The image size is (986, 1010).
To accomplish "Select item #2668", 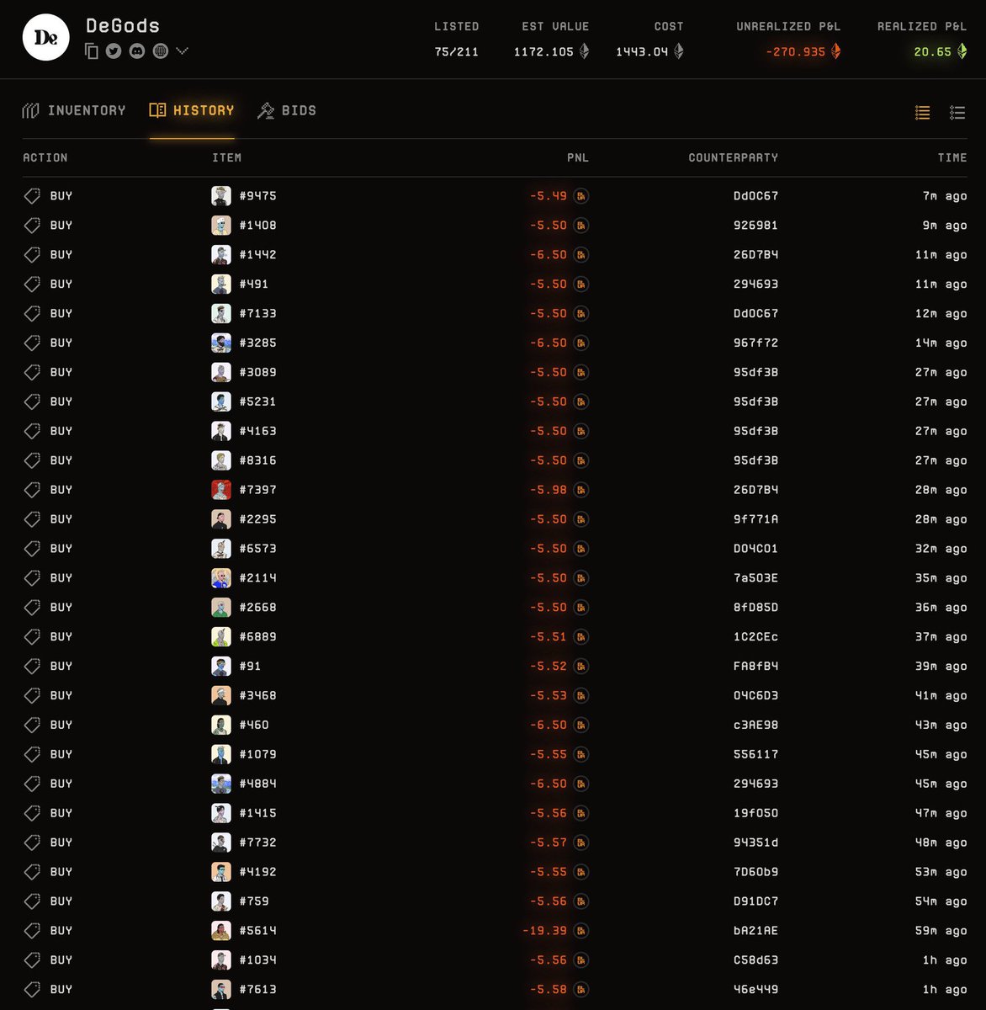I will (x=257, y=608).
